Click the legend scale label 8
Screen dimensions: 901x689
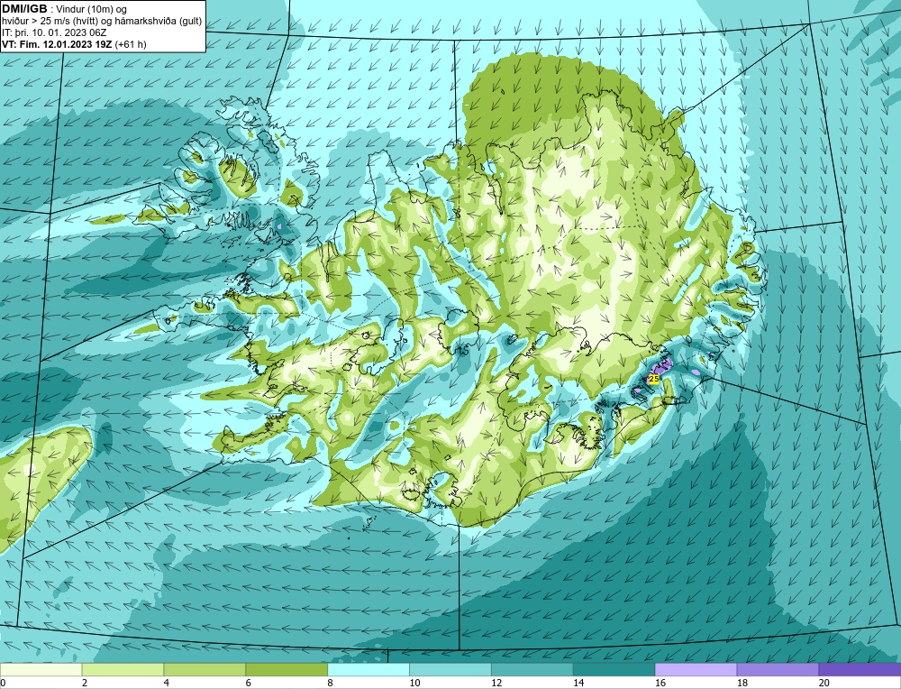[x=330, y=683]
